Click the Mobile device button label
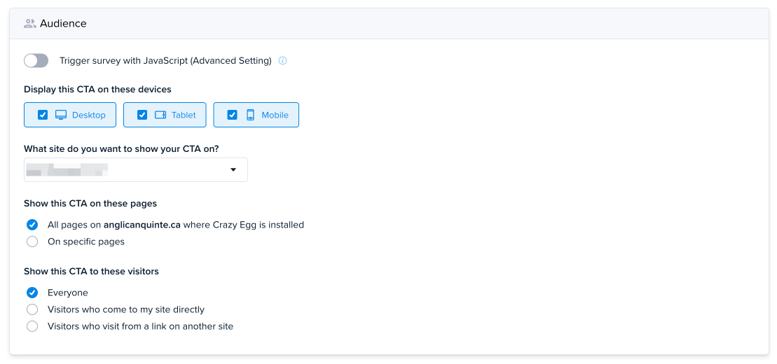Image resolution: width=777 pixels, height=364 pixels. tap(275, 115)
